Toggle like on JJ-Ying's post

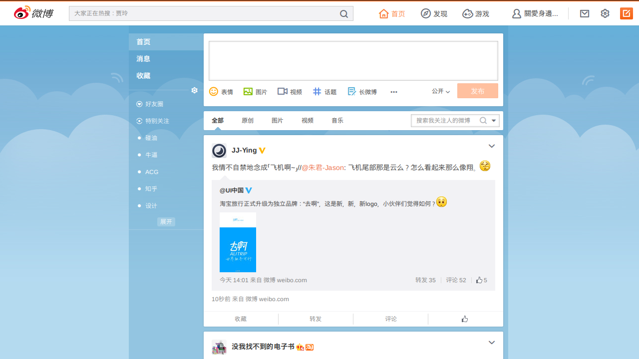tap(464, 319)
